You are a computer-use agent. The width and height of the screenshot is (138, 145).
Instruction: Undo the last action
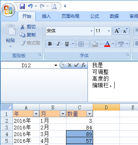click(x=30, y=6)
